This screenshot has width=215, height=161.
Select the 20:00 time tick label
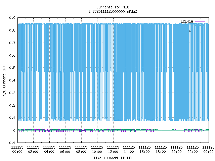tap(176, 152)
